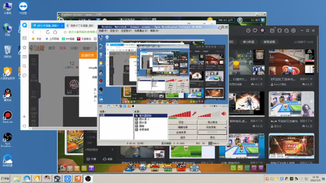The height and width of the screenshot is (183, 326).
Task: Open Kart小笨蛋 stream thumbnail
Action: point(291,62)
